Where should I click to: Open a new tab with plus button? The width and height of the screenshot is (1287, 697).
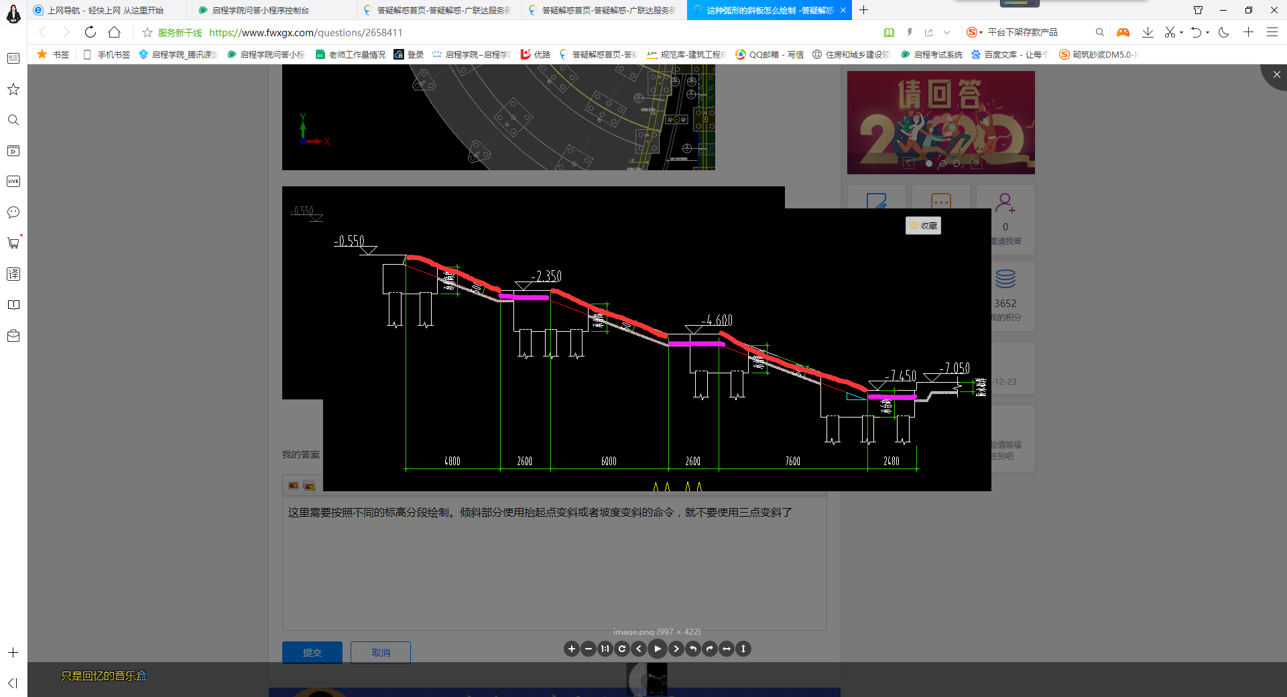pos(864,10)
